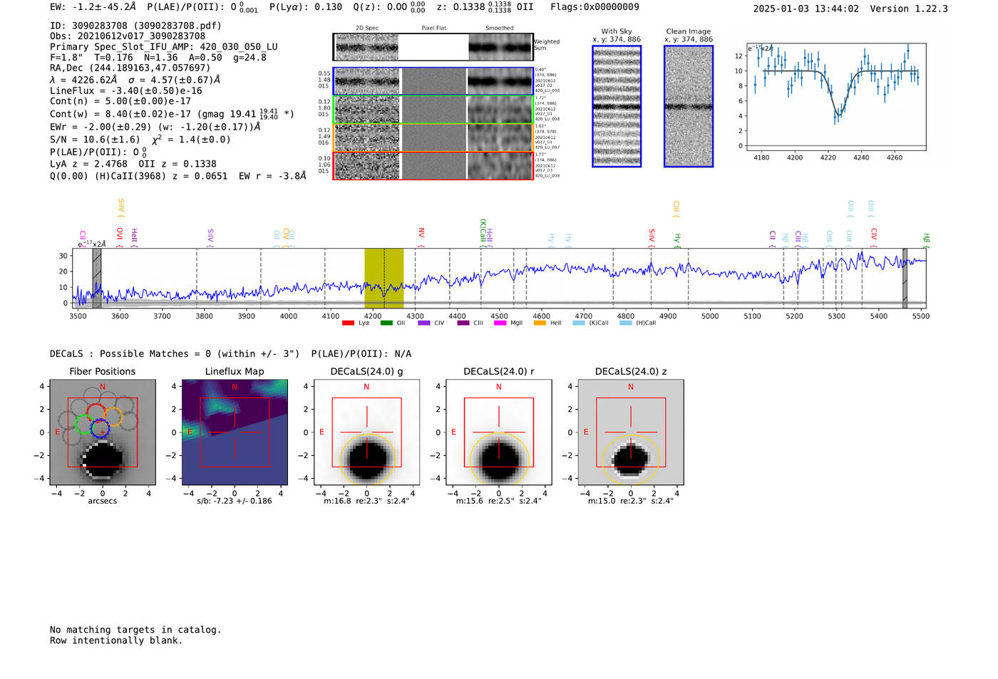Viewport: 998px width, 679px height.
Task: Select the DECaLS g-band image
Action: [366, 432]
